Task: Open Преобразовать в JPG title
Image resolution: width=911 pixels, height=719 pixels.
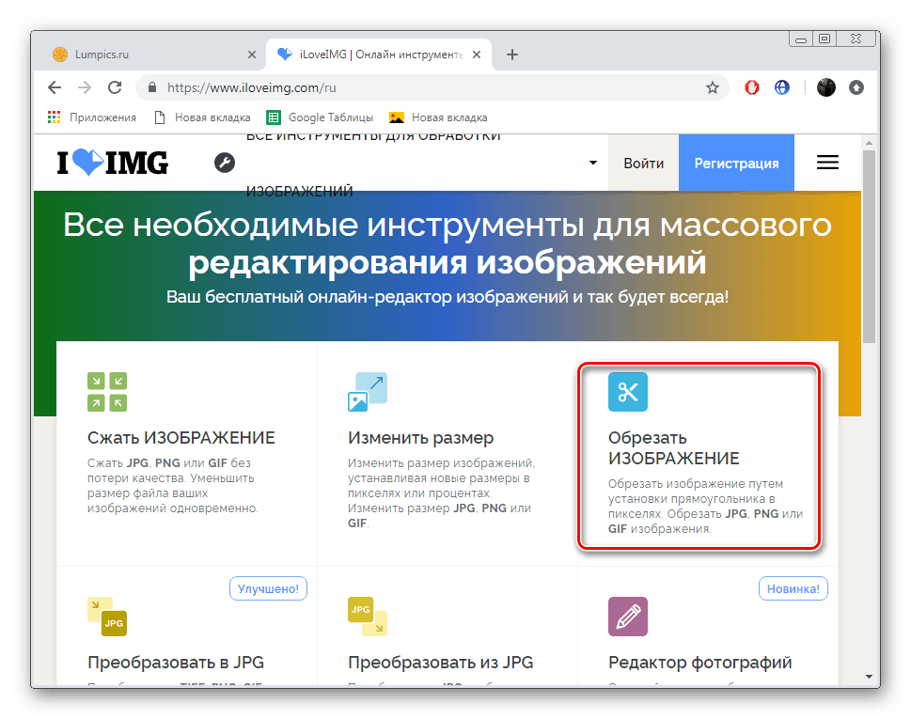Action: click(176, 662)
